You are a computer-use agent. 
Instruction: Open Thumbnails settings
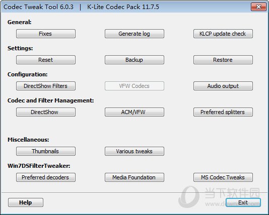pyautogui.click(x=46, y=151)
